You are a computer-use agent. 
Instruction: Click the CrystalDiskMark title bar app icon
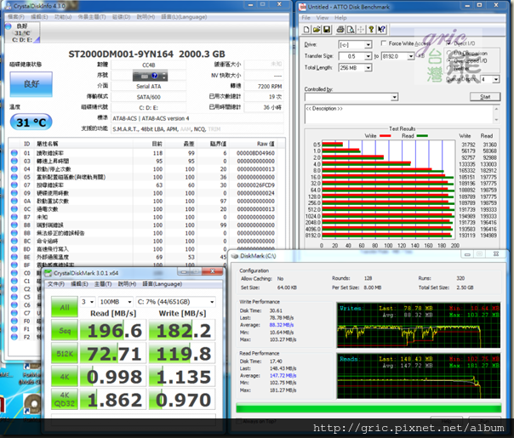coord(49,273)
